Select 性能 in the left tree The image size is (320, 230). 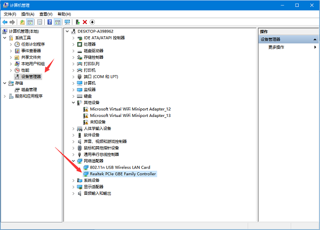(x=25, y=70)
